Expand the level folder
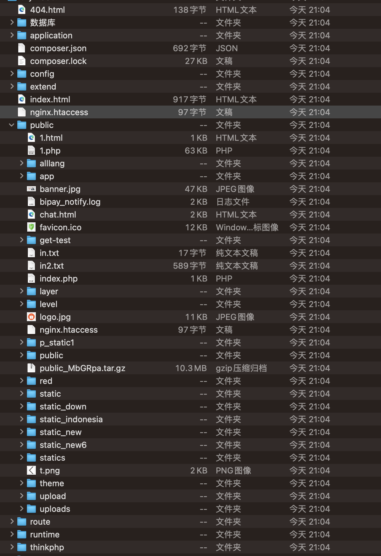 (x=21, y=304)
